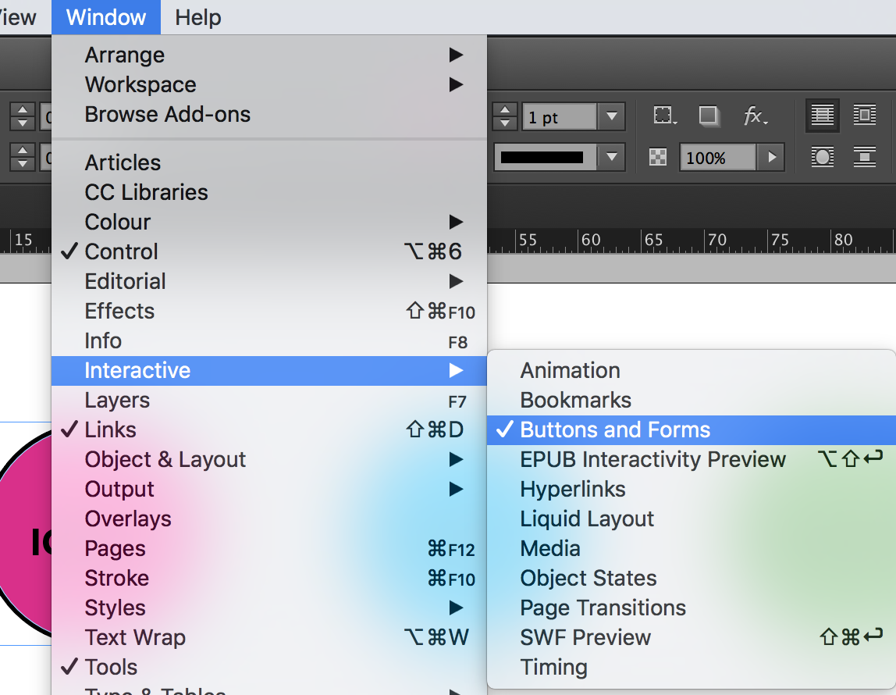This screenshot has height=695, width=896.
Task: Select Browse Add-ons
Action: 168,114
